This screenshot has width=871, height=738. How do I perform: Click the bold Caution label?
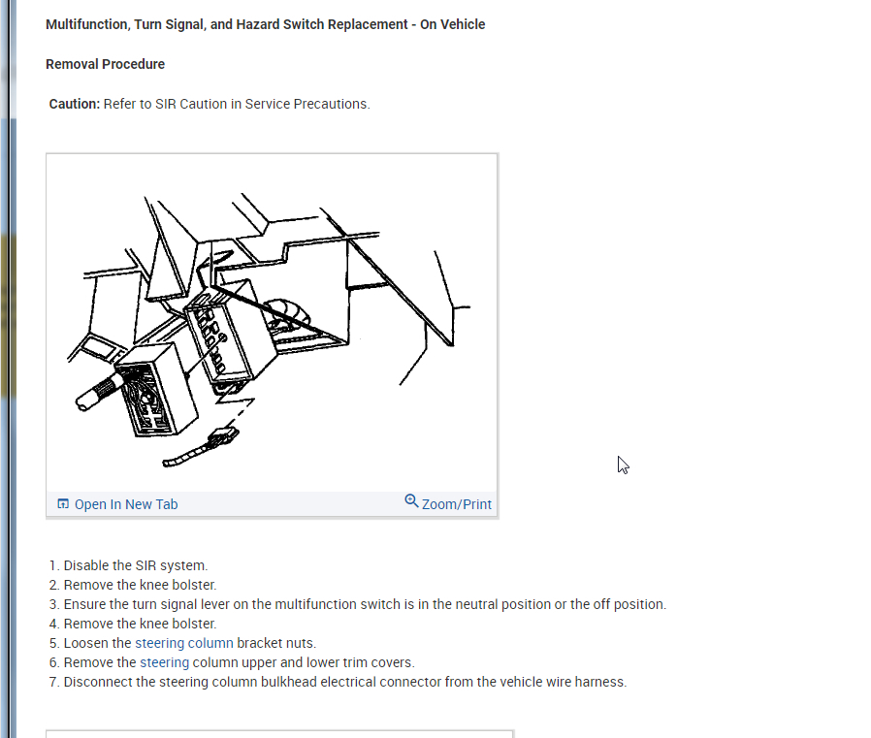[x=75, y=104]
